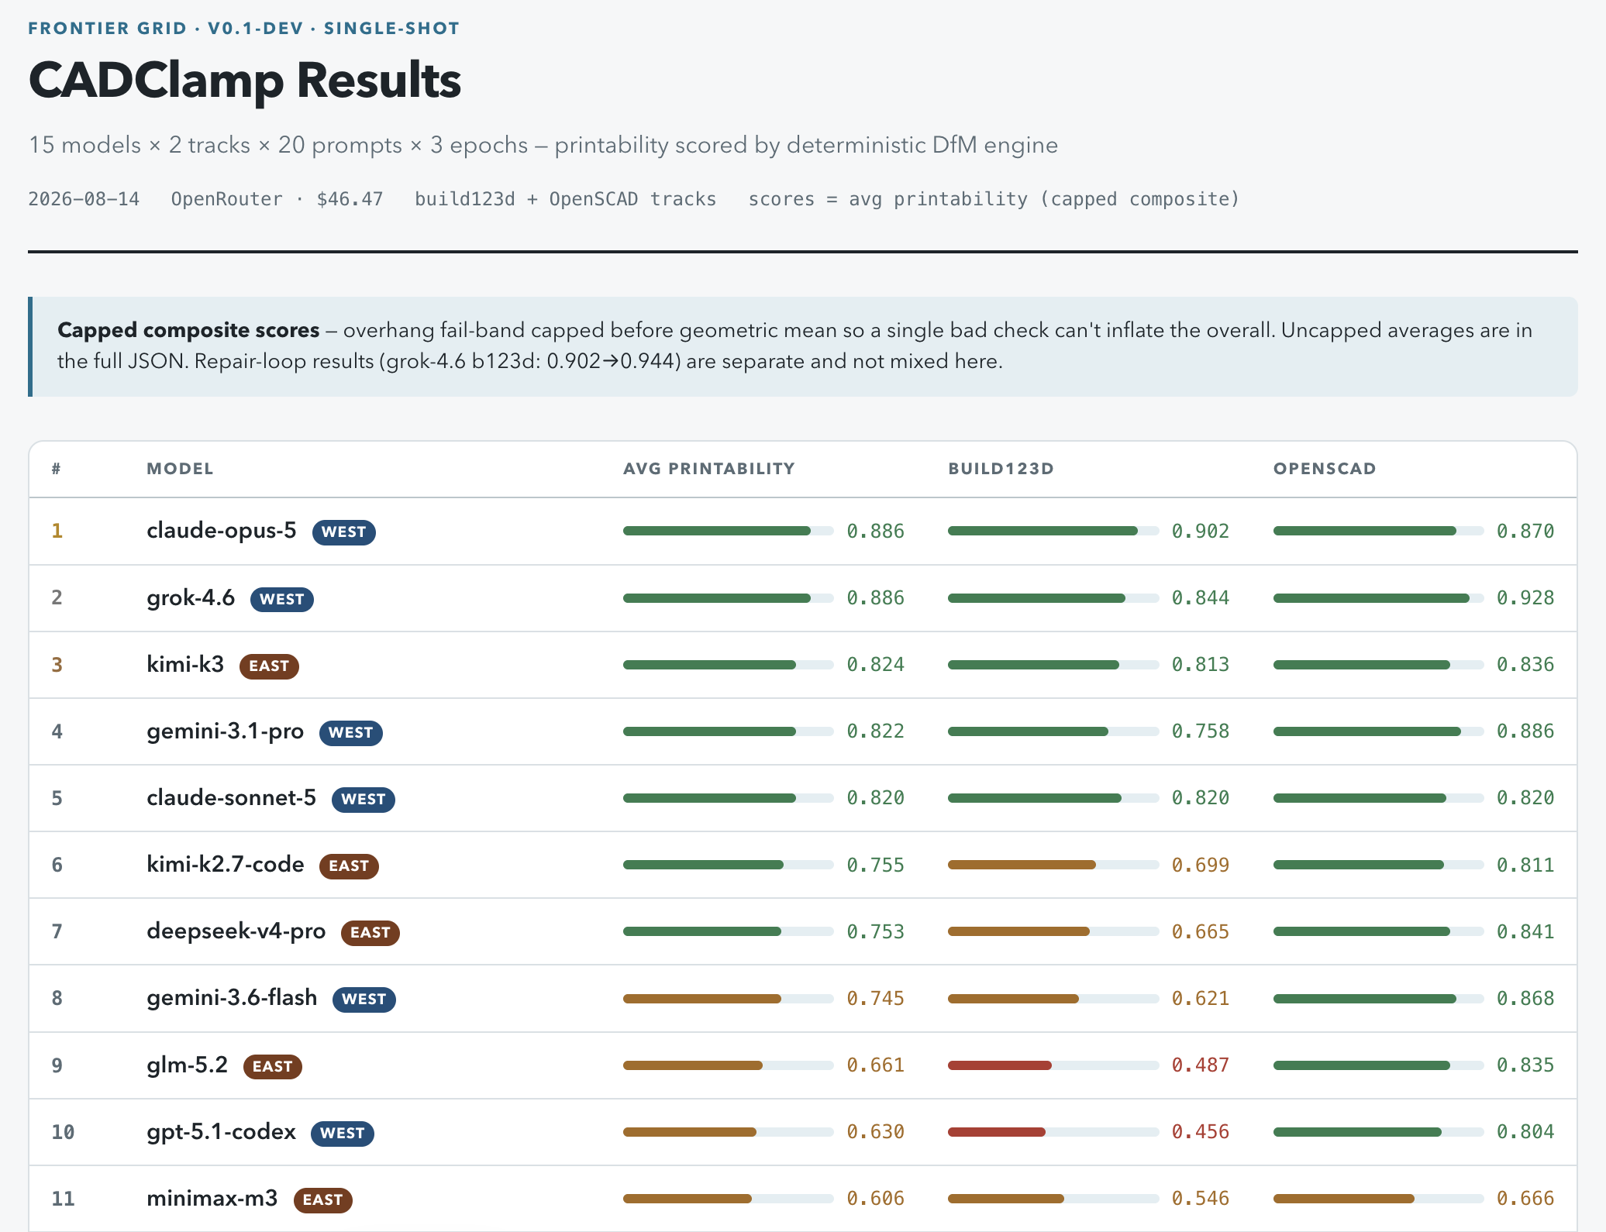Click the 0.868 OpenSCAD score for gemini-3.6-flash

[1525, 998]
